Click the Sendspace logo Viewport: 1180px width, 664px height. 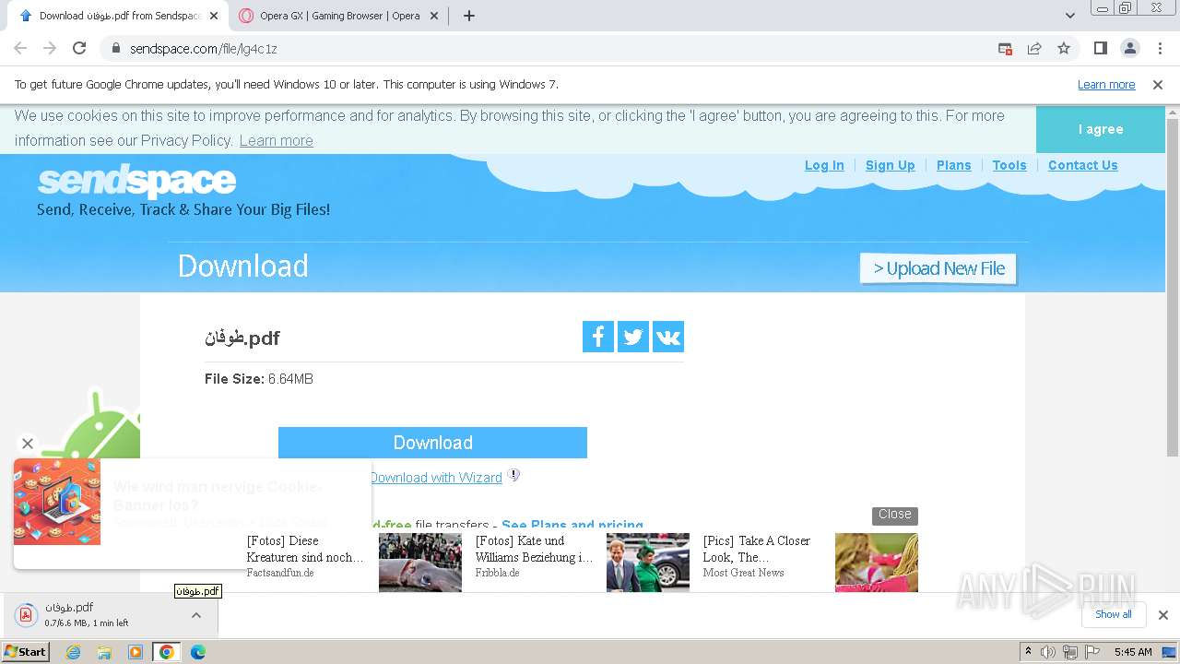pyautogui.click(x=136, y=181)
